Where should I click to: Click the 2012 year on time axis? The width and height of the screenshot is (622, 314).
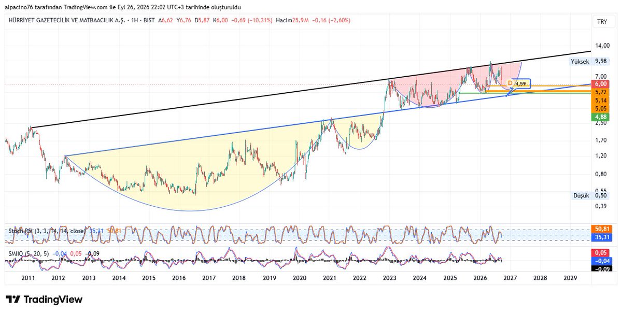point(59,278)
